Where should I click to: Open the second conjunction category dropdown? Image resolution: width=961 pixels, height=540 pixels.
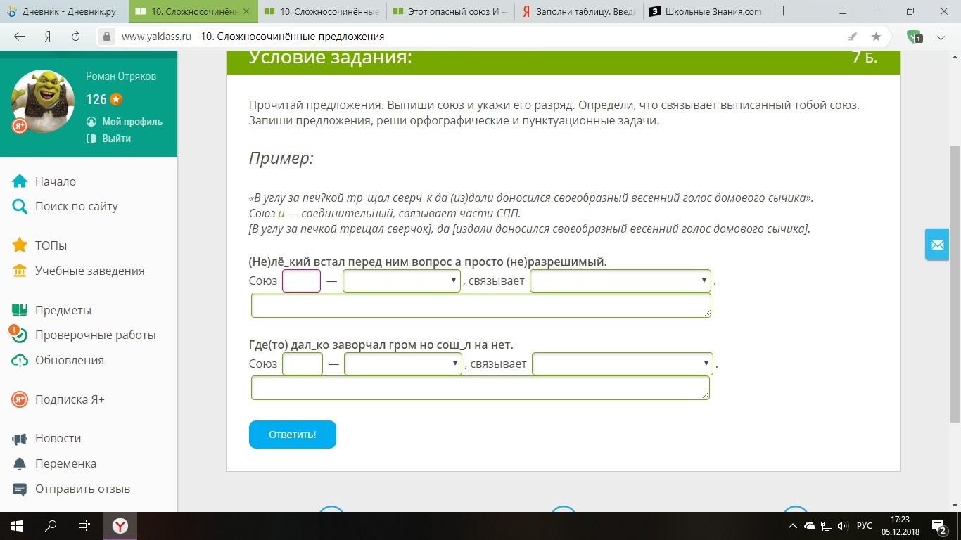pos(402,364)
